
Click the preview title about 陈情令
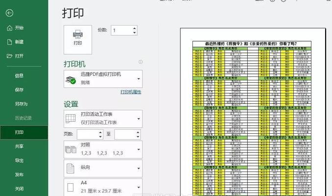(x=251, y=44)
